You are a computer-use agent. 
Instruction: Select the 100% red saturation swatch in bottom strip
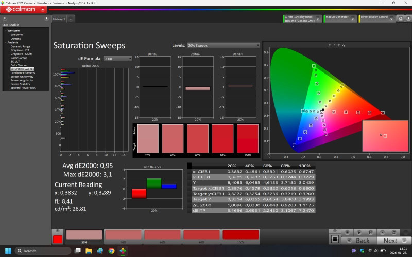click(241, 235)
